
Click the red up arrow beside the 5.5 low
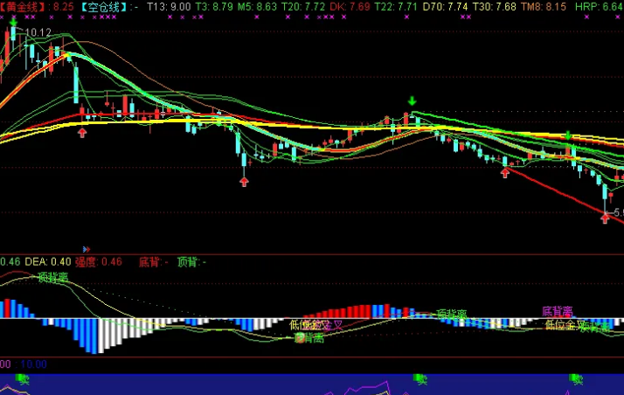[605, 218]
